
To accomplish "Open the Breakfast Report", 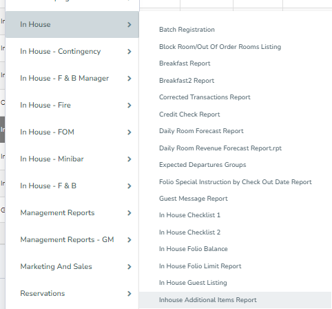I will click(x=185, y=63).
